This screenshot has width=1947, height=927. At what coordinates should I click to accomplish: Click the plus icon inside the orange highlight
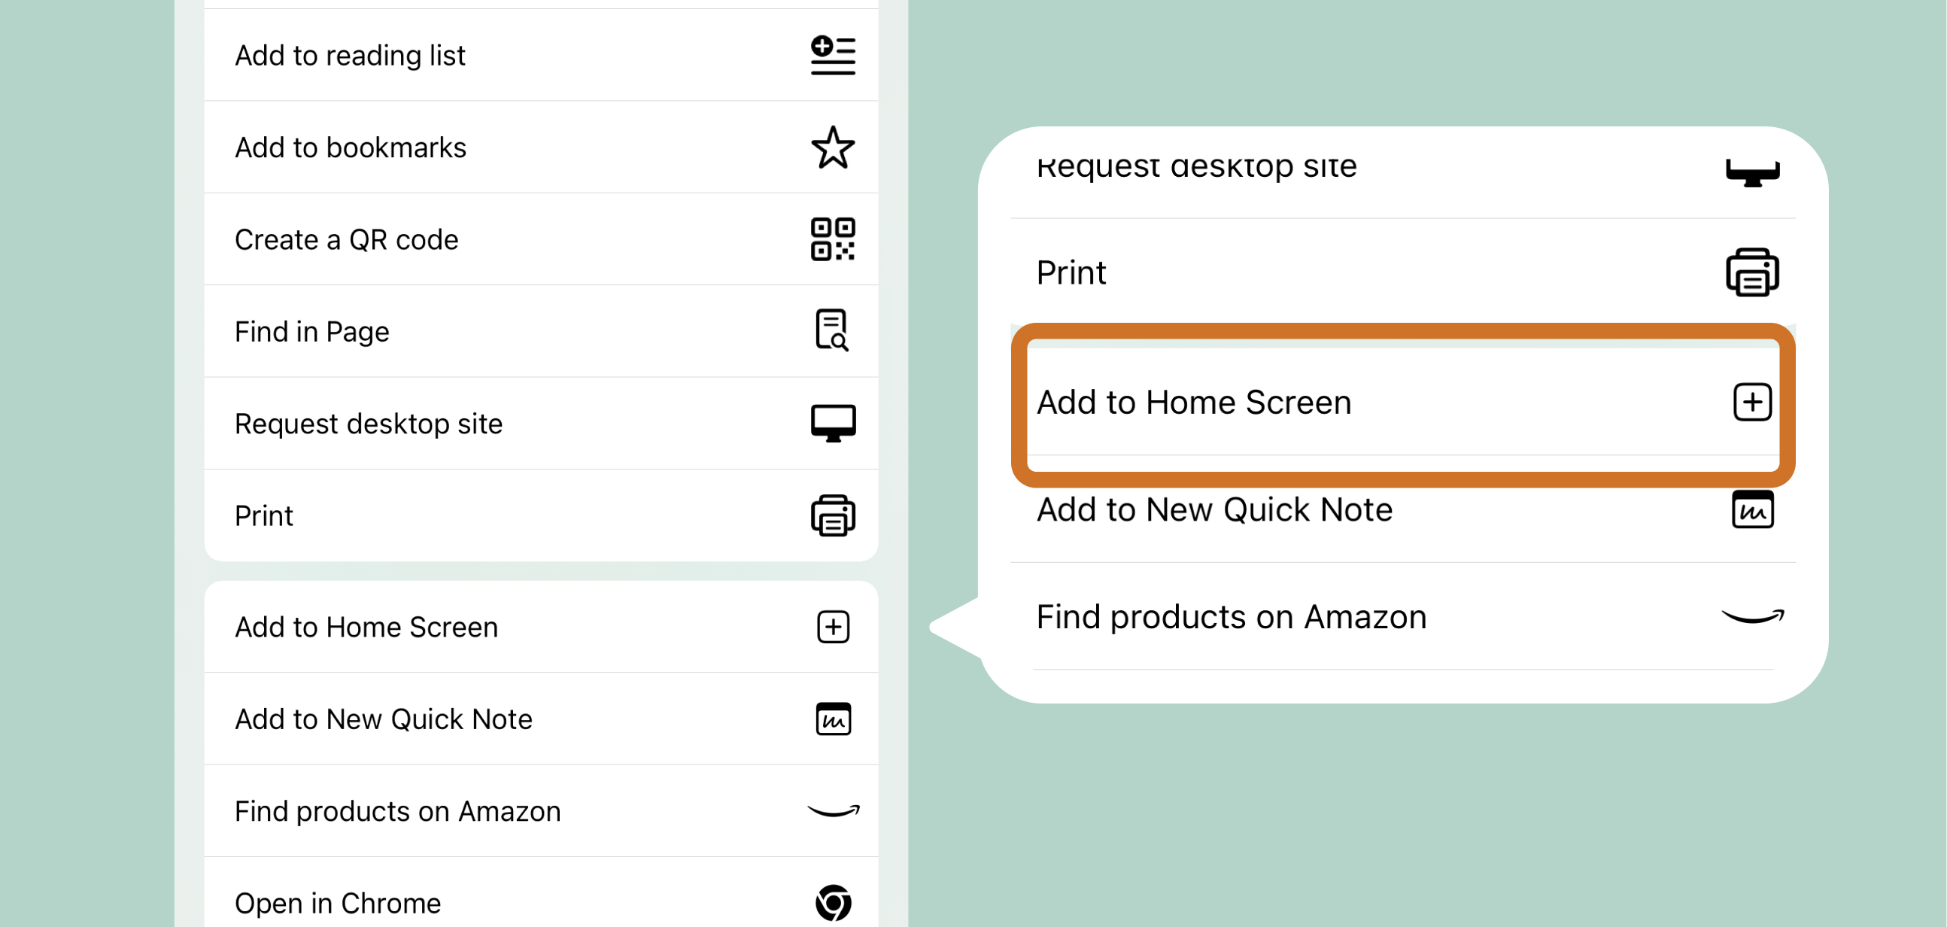point(1751,403)
